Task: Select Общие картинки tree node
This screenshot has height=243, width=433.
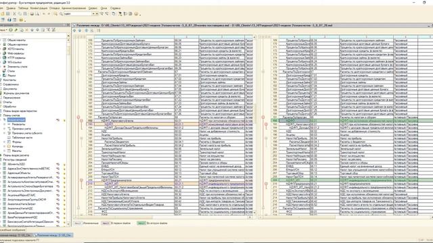Action: (x=18, y=45)
